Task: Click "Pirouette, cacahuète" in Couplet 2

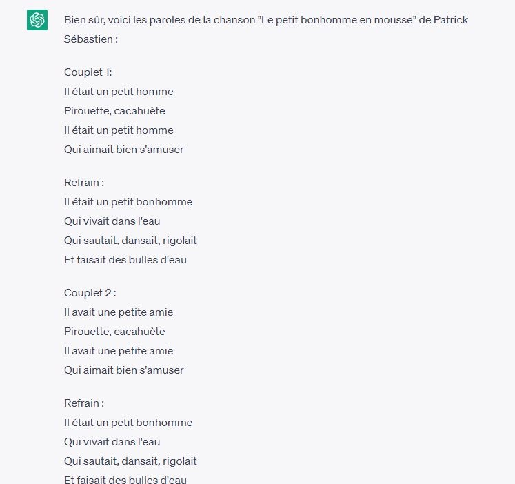Action: [114, 332]
